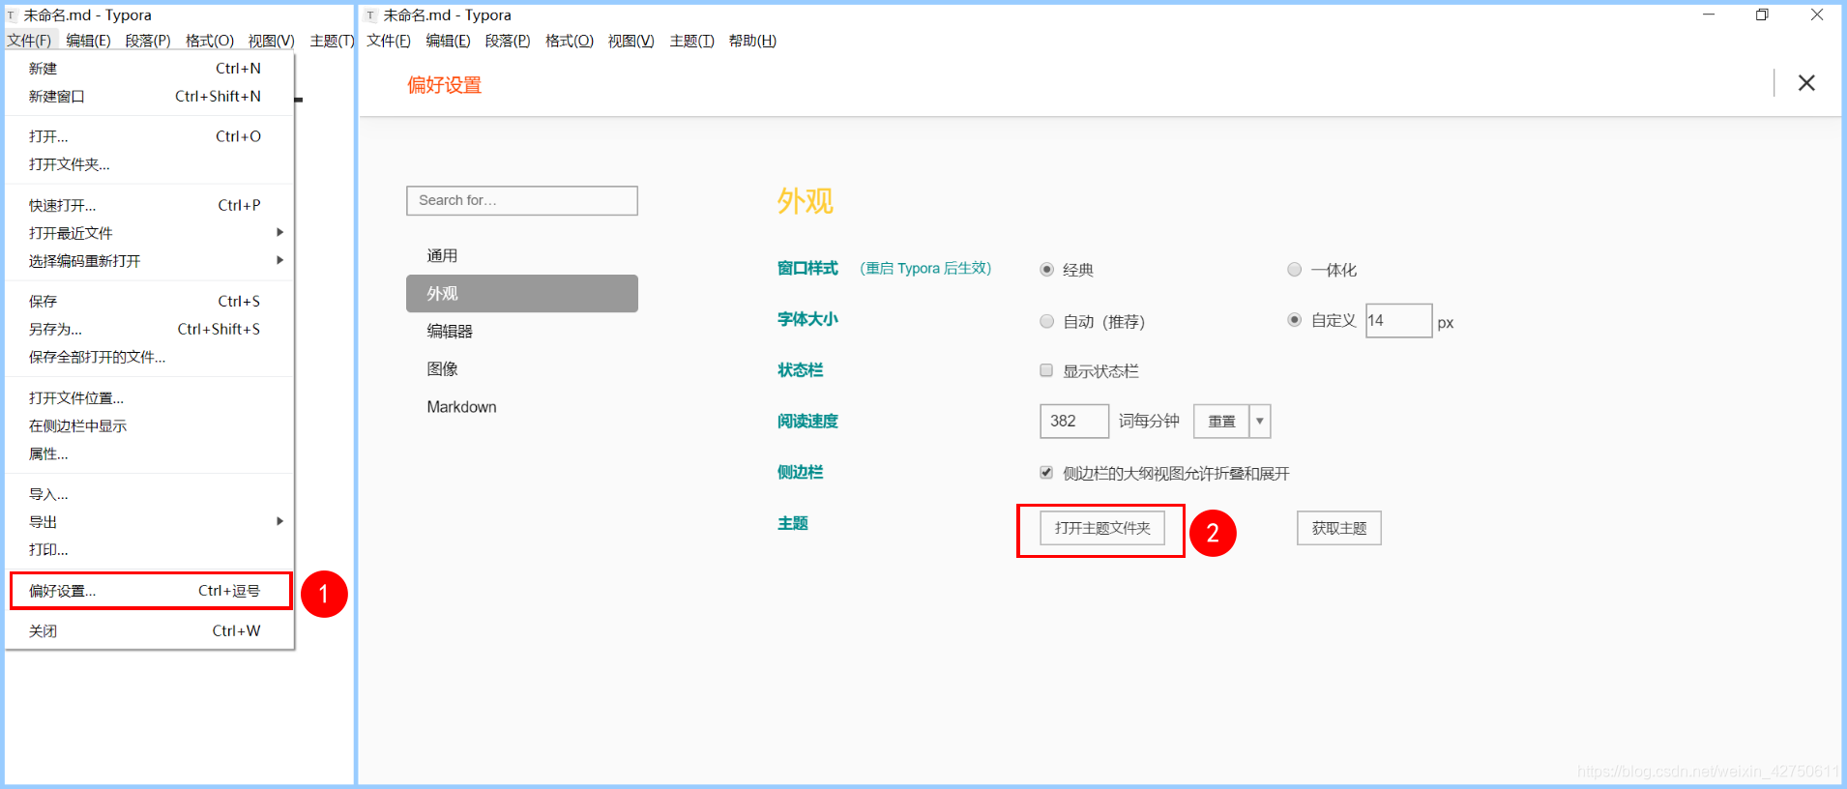Select 打开文件位置... menu entry

pos(149,398)
